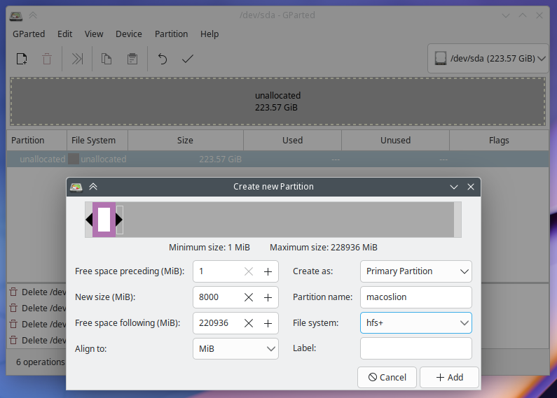Click the Resize/Move toolbar icon

pyautogui.click(x=77, y=59)
